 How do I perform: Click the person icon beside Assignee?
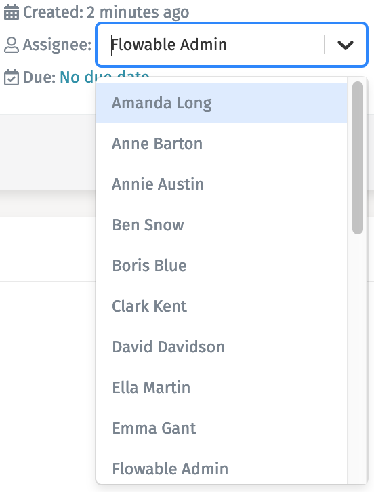coord(12,45)
